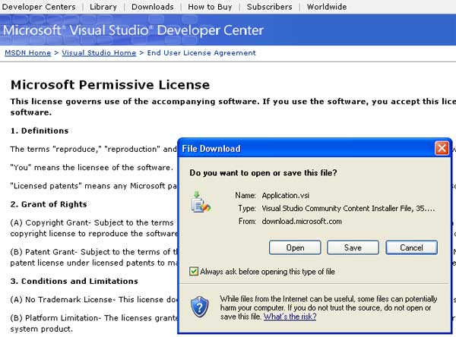
Task: Click the (B) Patent Grant paragraph
Action: point(93,257)
